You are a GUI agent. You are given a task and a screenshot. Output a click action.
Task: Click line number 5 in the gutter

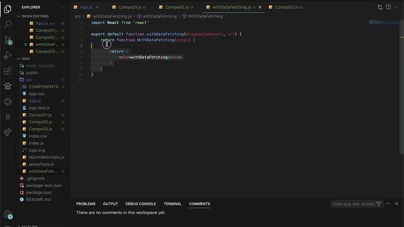[x=81, y=46]
